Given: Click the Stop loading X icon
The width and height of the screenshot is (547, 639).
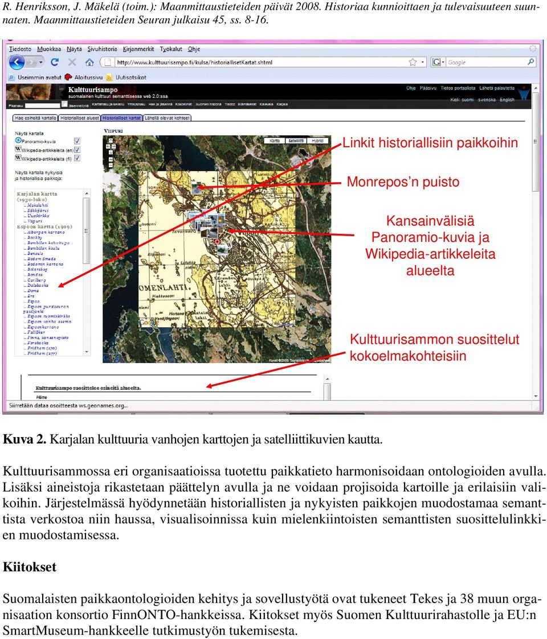Looking at the screenshot, I should (x=72, y=62).
